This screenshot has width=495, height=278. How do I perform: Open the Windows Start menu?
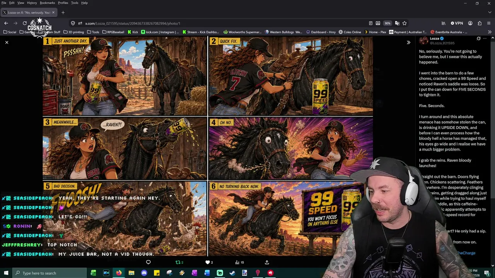[x=6, y=273]
